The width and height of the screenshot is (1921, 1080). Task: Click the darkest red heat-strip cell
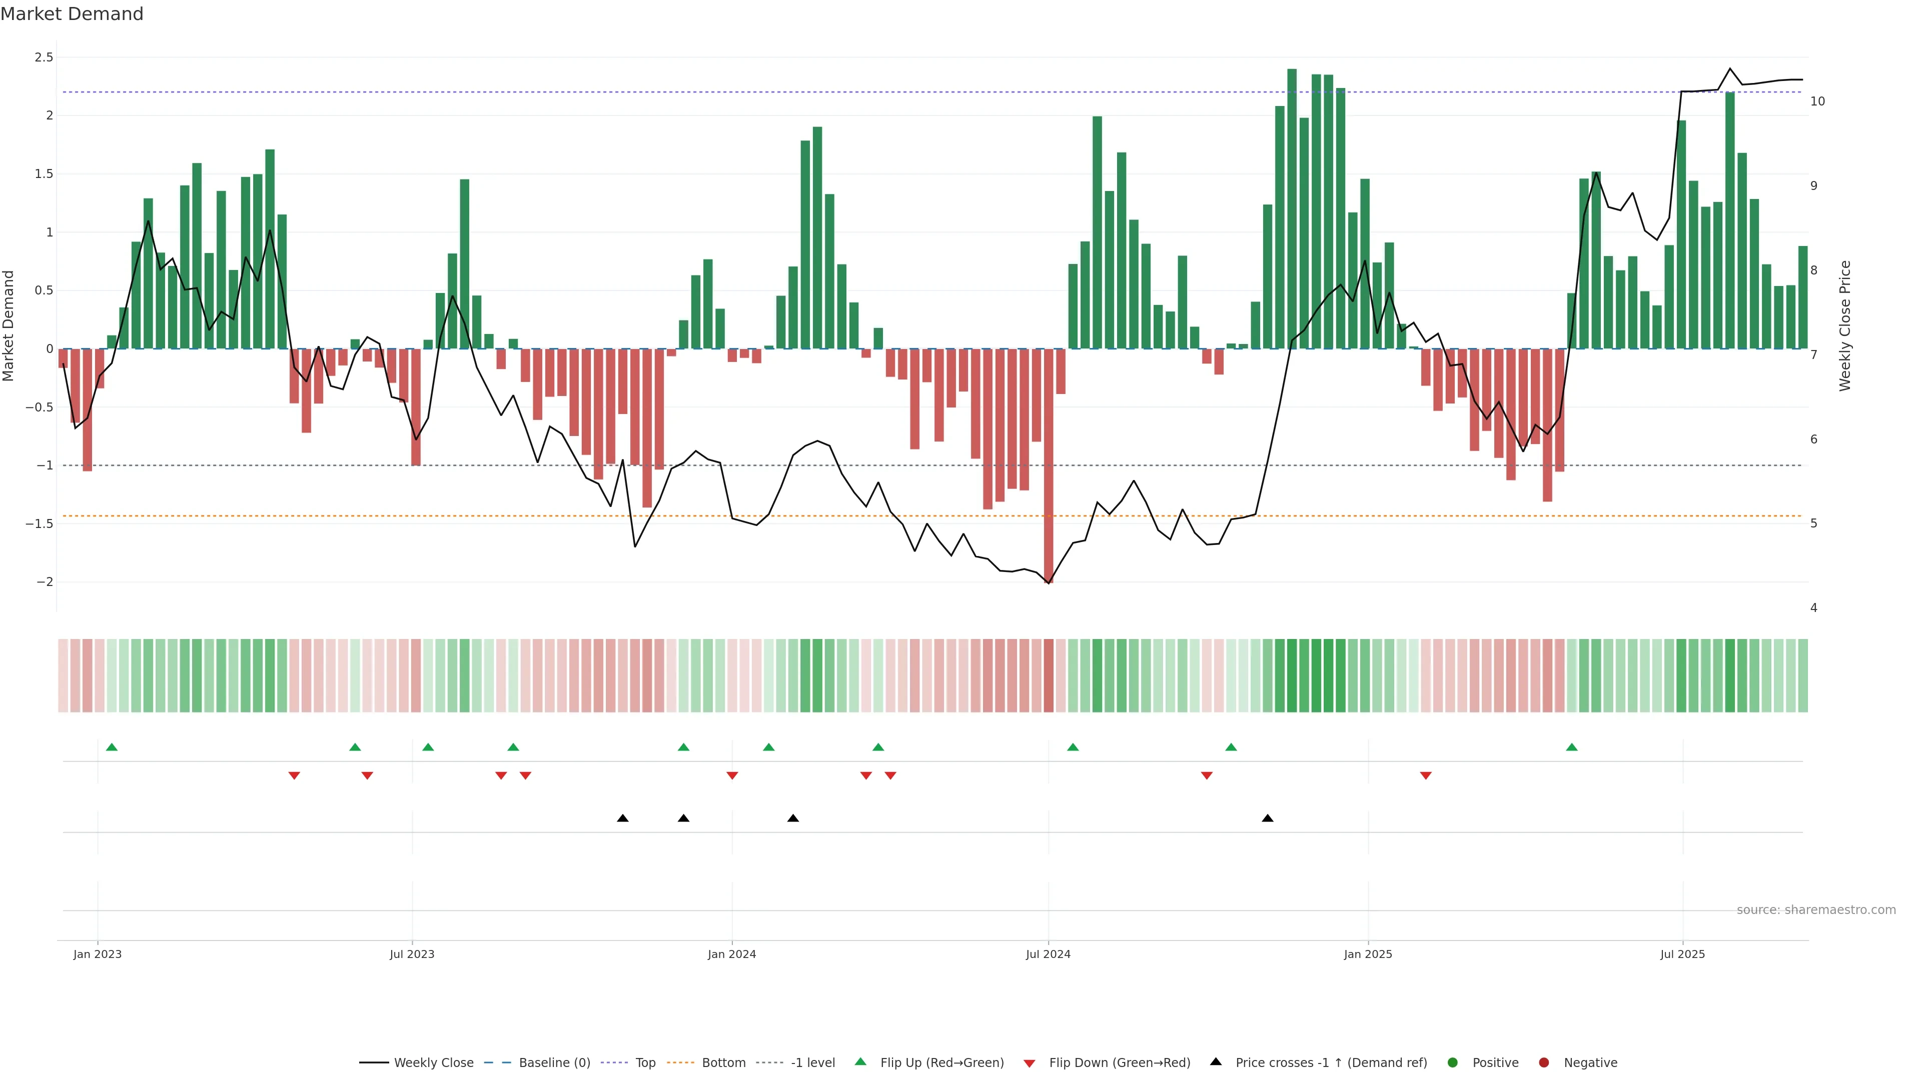[1049, 675]
